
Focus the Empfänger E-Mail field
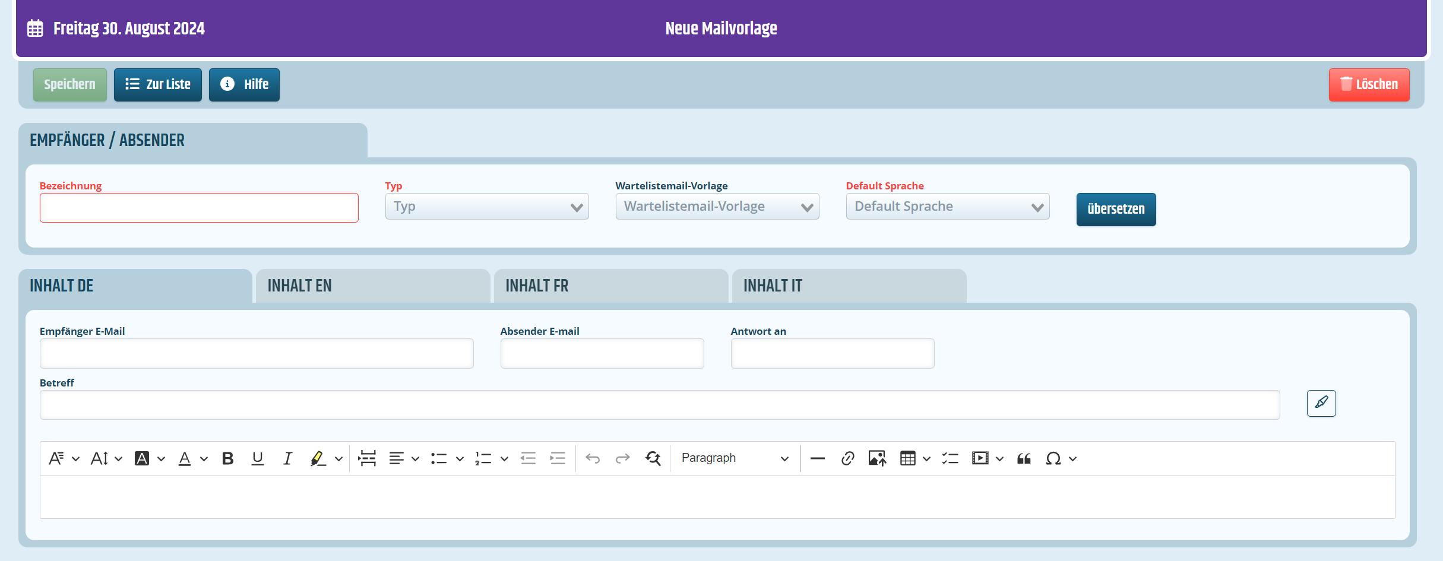257,353
